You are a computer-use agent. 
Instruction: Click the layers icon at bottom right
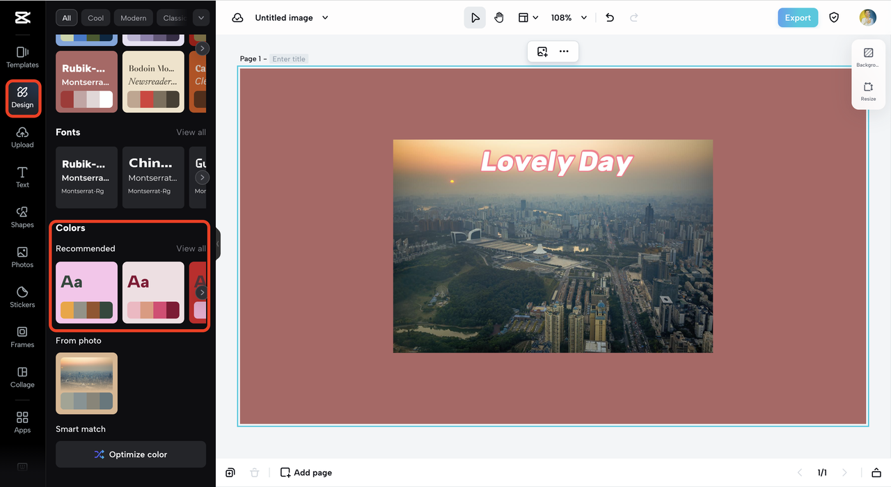coord(876,472)
